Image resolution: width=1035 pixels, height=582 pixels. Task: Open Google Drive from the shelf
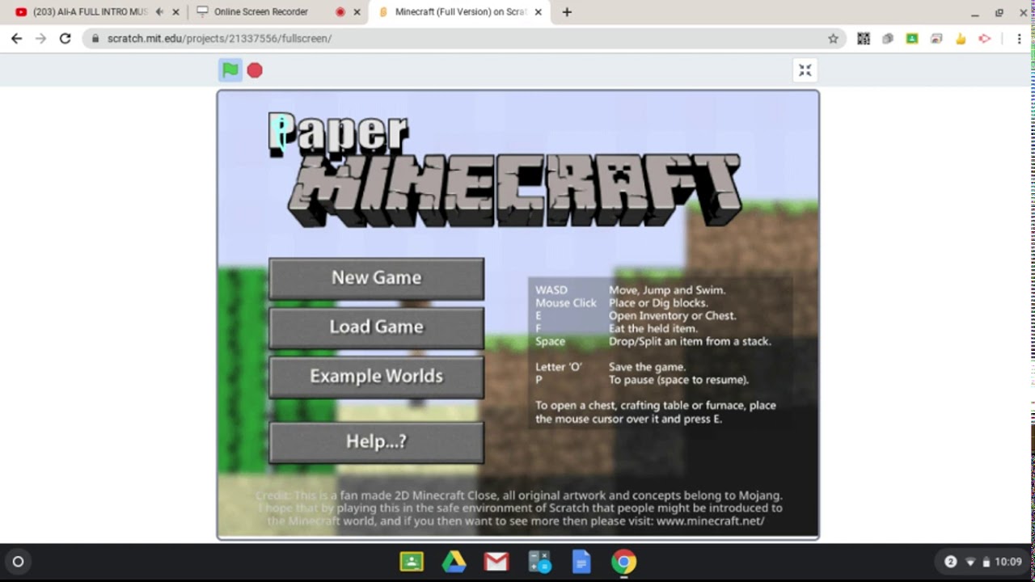(x=454, y=562)
